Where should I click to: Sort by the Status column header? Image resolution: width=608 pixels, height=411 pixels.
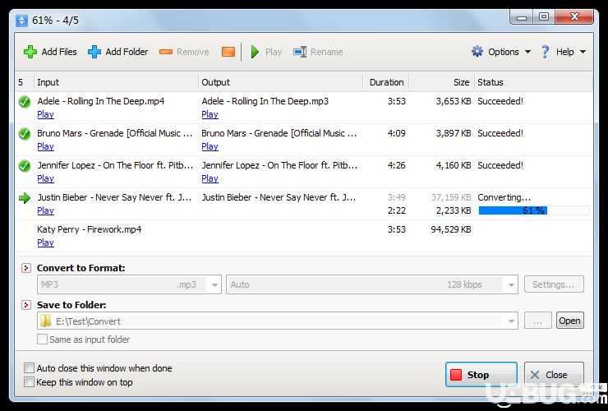(x=533, y=82)
